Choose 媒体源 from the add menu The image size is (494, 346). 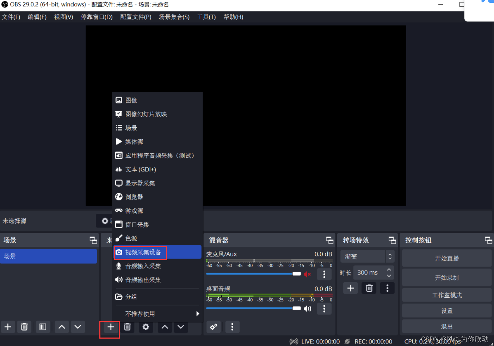click(158, 141)
